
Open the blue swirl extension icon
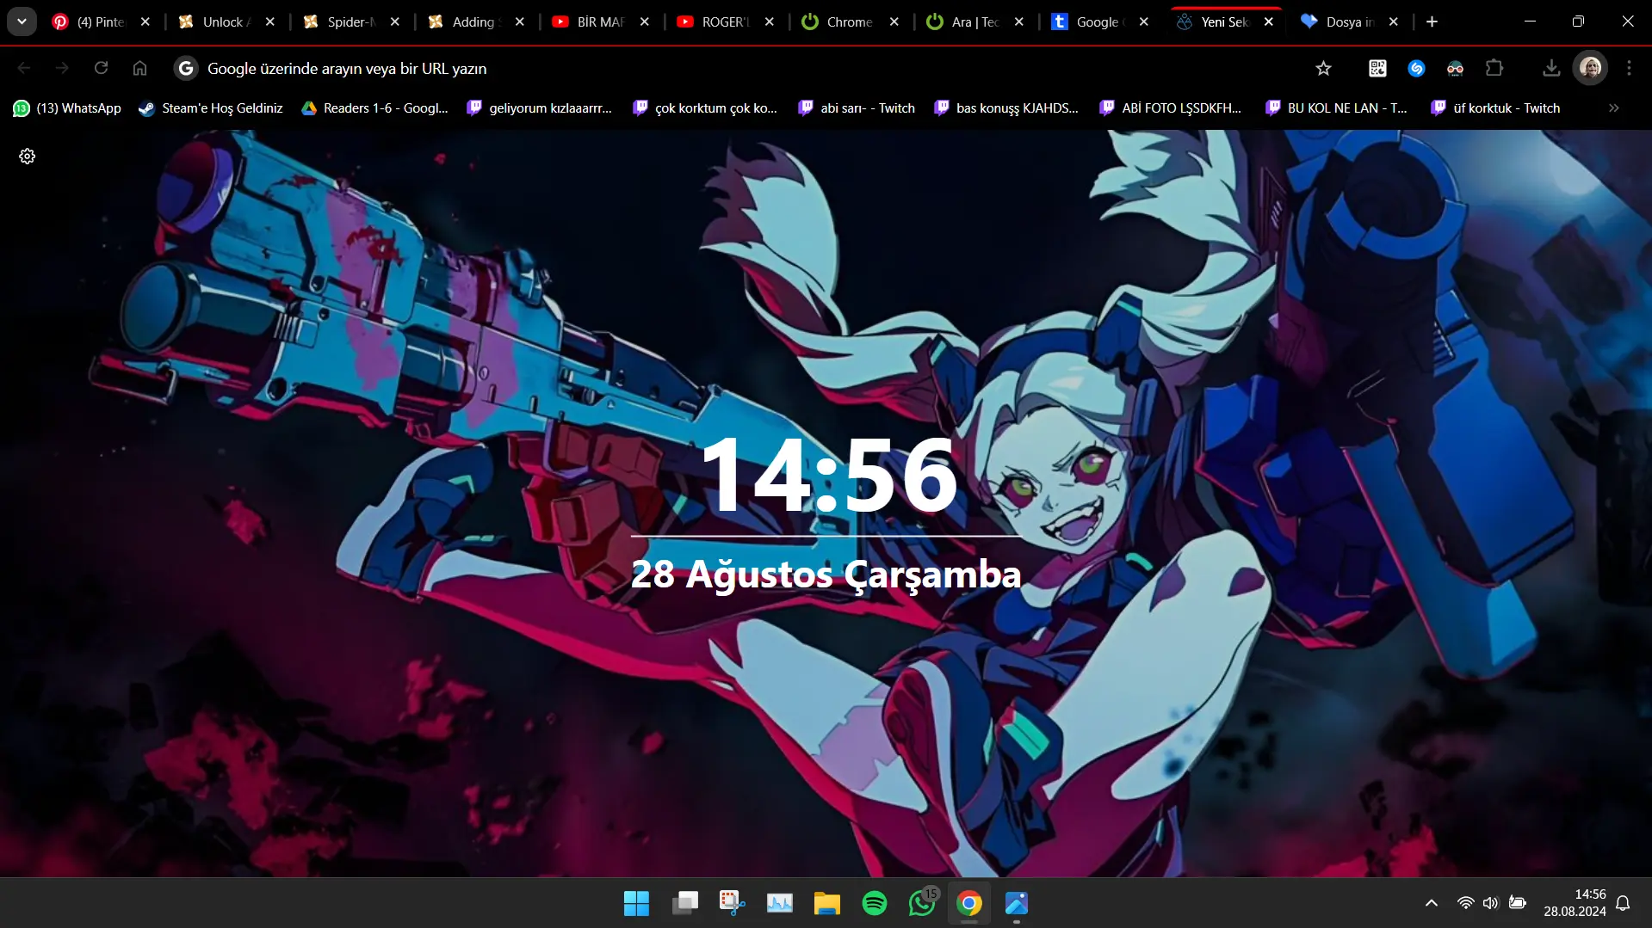click(x=1416, y=68)
